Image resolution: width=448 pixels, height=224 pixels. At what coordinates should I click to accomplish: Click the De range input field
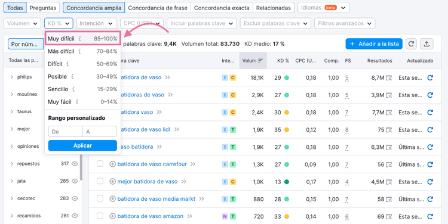tap(66, 132)
